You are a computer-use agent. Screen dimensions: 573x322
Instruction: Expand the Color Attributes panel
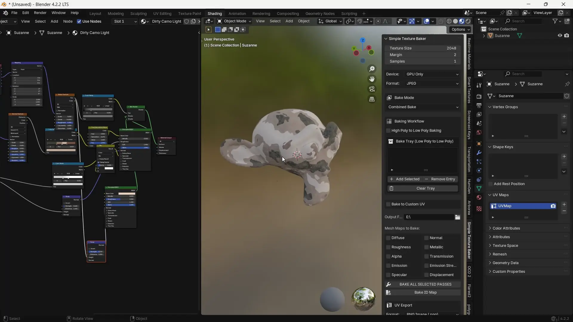tap(506, 228)
